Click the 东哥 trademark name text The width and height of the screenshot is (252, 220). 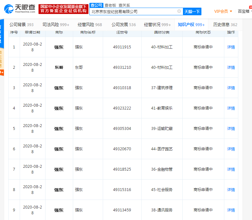point(79,67)
